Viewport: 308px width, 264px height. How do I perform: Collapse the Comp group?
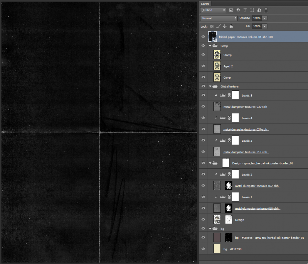tap(210, 46)
